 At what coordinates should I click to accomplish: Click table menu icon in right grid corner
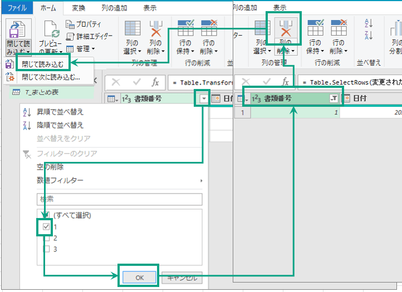click(243, 98)
